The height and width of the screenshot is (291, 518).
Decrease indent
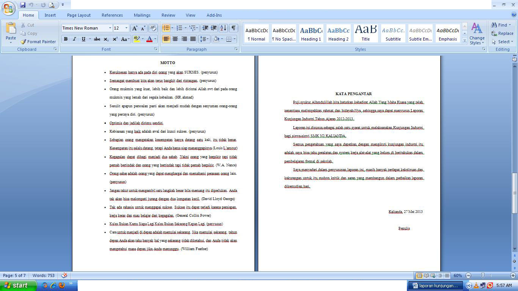click(x=205, y=28)
